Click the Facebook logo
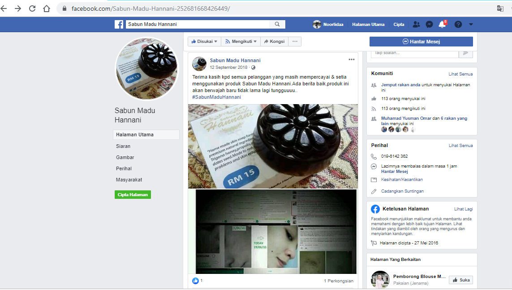The height and width of the screenshot is (290, 512). point(119,24)
